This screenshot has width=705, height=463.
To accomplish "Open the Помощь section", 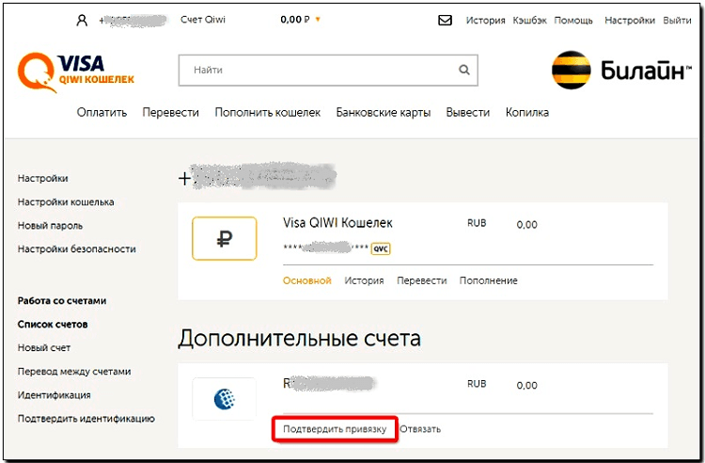I will tap(573, 21).
